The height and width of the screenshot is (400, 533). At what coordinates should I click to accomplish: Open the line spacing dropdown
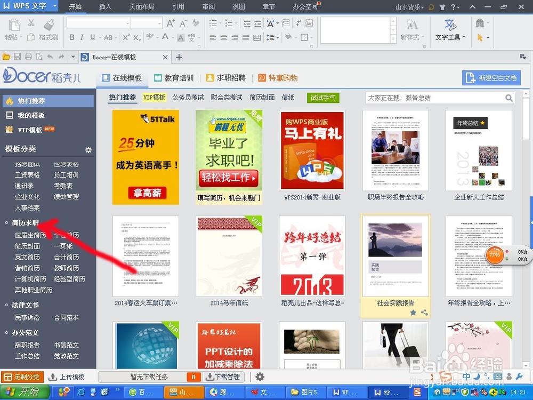coord(272,37)
